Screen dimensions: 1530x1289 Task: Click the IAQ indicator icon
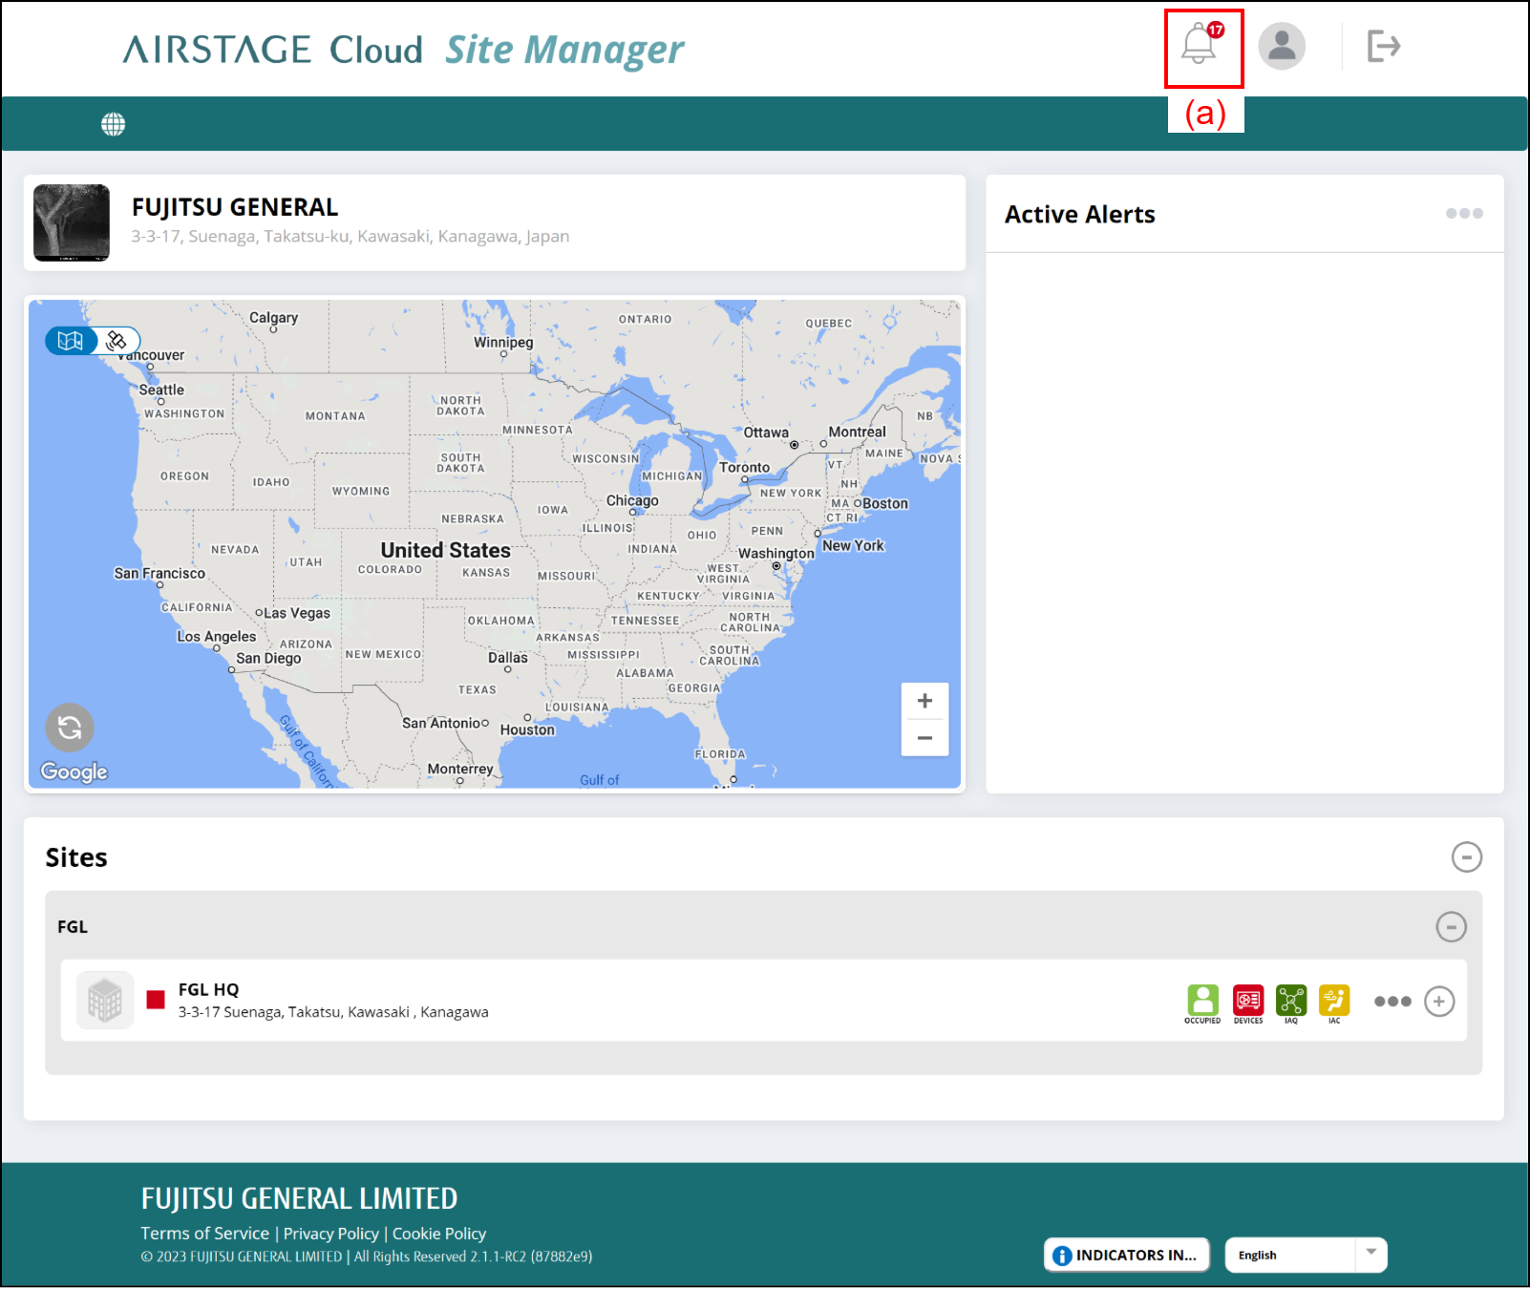coord(1290,1001)
